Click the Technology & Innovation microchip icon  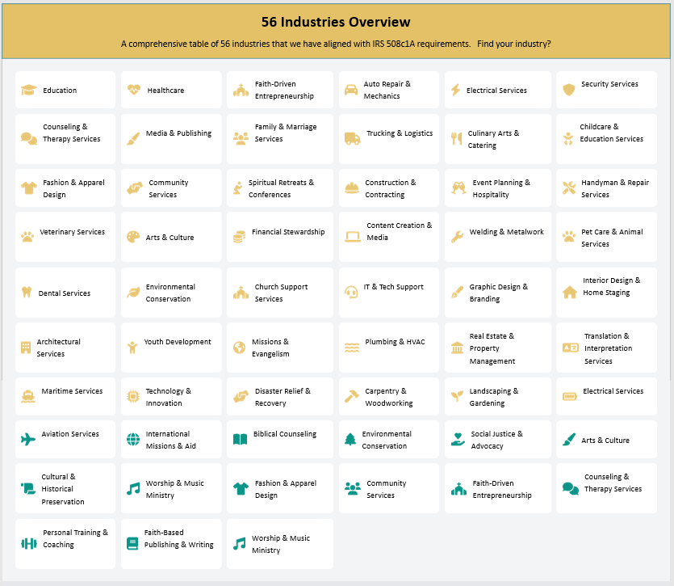pyautogui.click(x=133, y=397)
